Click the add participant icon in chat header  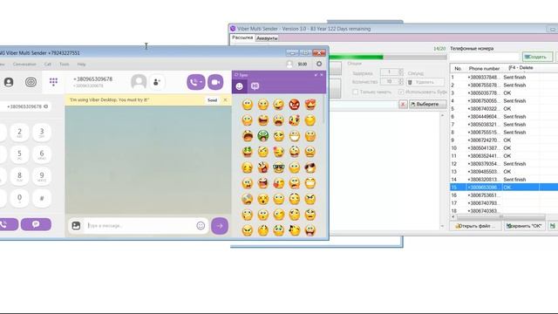click(157, 82)
